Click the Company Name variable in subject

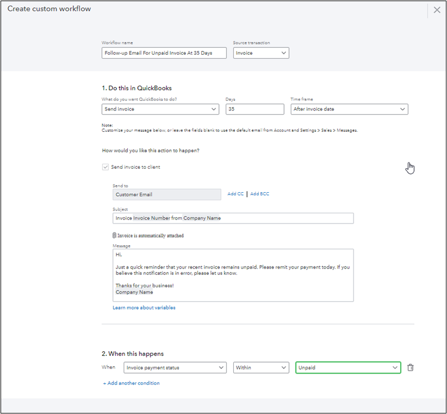202,218
